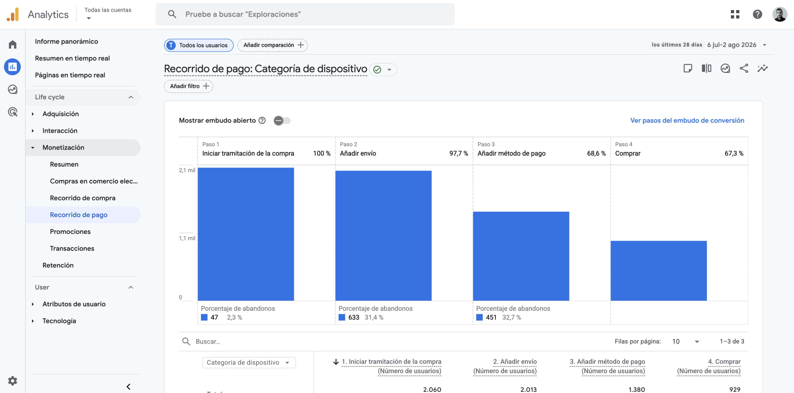Click the Analytics logo icon
The height and width of the screenshot is (393, 794).
click(x=13, y=14)
